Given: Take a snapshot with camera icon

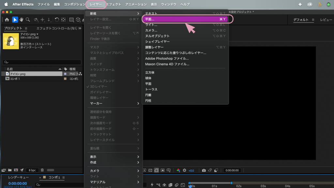Looking at the screenshot, I should [204, 170].
